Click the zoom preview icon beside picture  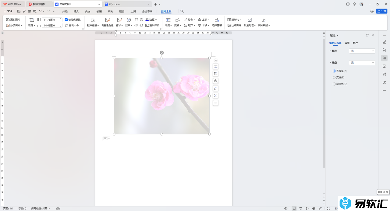(216, 81)
